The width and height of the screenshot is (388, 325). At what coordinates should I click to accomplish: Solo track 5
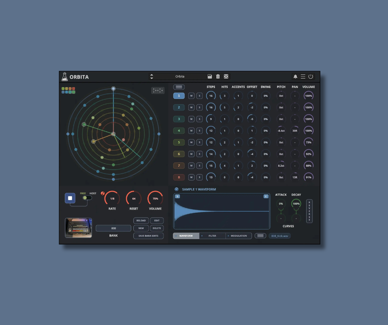199,142
